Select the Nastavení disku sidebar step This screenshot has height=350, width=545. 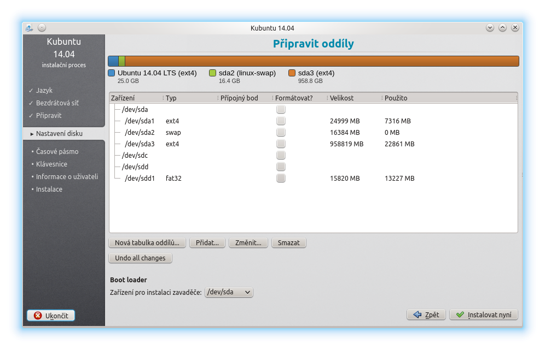(x=59, y=134)
